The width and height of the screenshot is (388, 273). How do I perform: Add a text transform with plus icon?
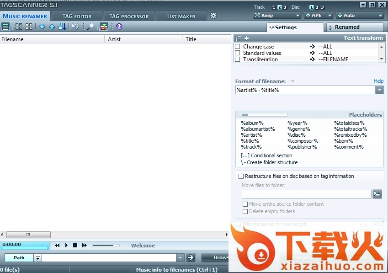(x=246, y=38)
